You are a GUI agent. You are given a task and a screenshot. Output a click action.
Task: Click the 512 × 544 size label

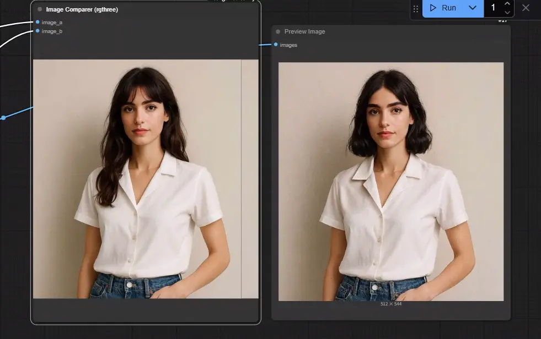[391, 304]
